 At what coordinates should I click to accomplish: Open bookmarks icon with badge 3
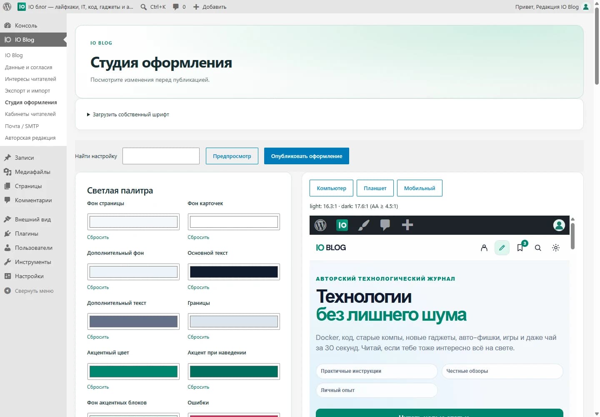tap(521, 247)
